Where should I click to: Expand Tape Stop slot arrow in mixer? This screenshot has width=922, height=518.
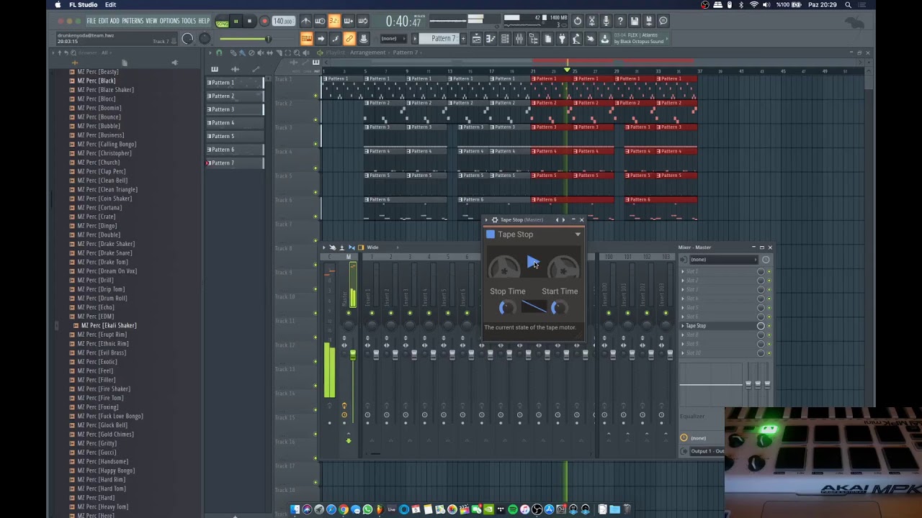683,326
